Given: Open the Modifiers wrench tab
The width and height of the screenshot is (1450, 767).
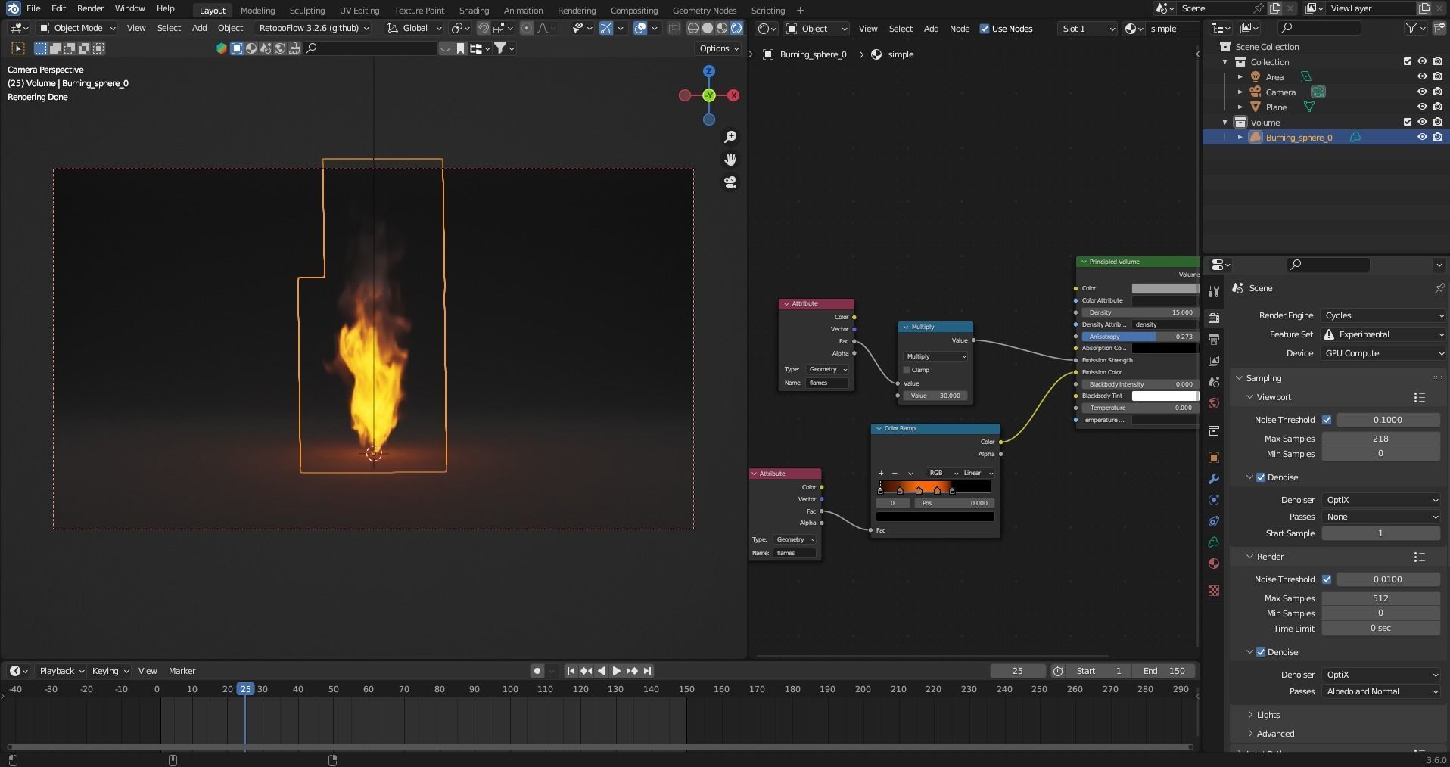Looking at the screenshot, I should click(1214, 479).
